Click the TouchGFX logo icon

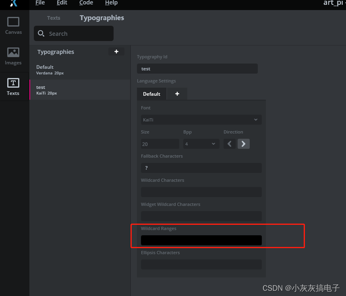(14, 3)
